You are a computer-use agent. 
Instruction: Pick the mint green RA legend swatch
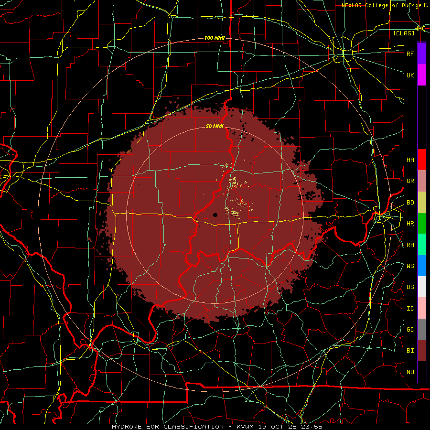pyautogui.click(x=422, y=245)
